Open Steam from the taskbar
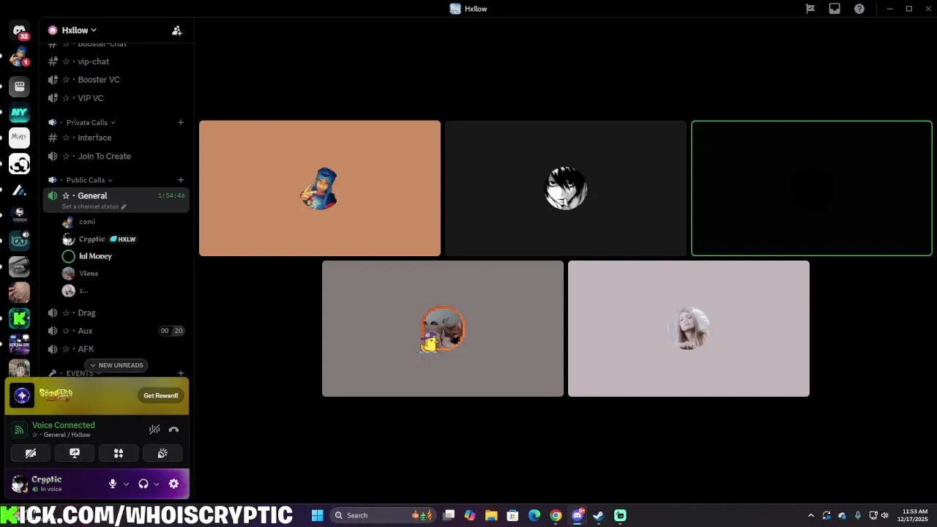This screenshot has height=527, width=937. tap(598, 515)
